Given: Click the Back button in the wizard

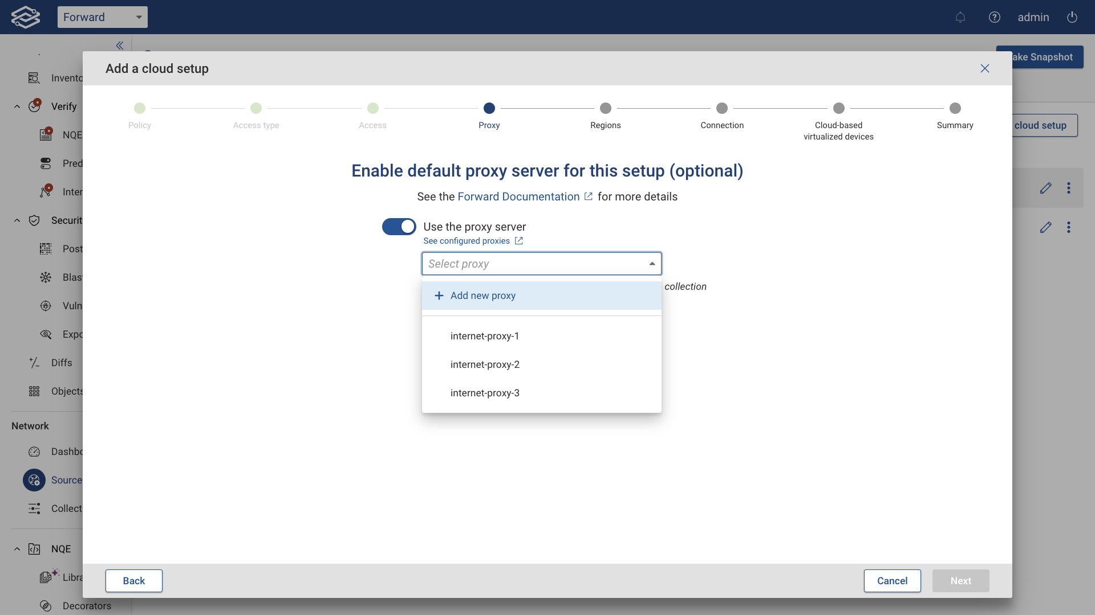Looking at the screenshot, I should (133, 581).
